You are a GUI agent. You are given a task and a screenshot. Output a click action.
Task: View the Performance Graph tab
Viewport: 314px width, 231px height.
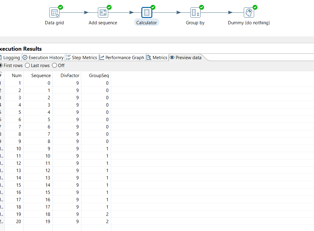(x=122, y=57)
